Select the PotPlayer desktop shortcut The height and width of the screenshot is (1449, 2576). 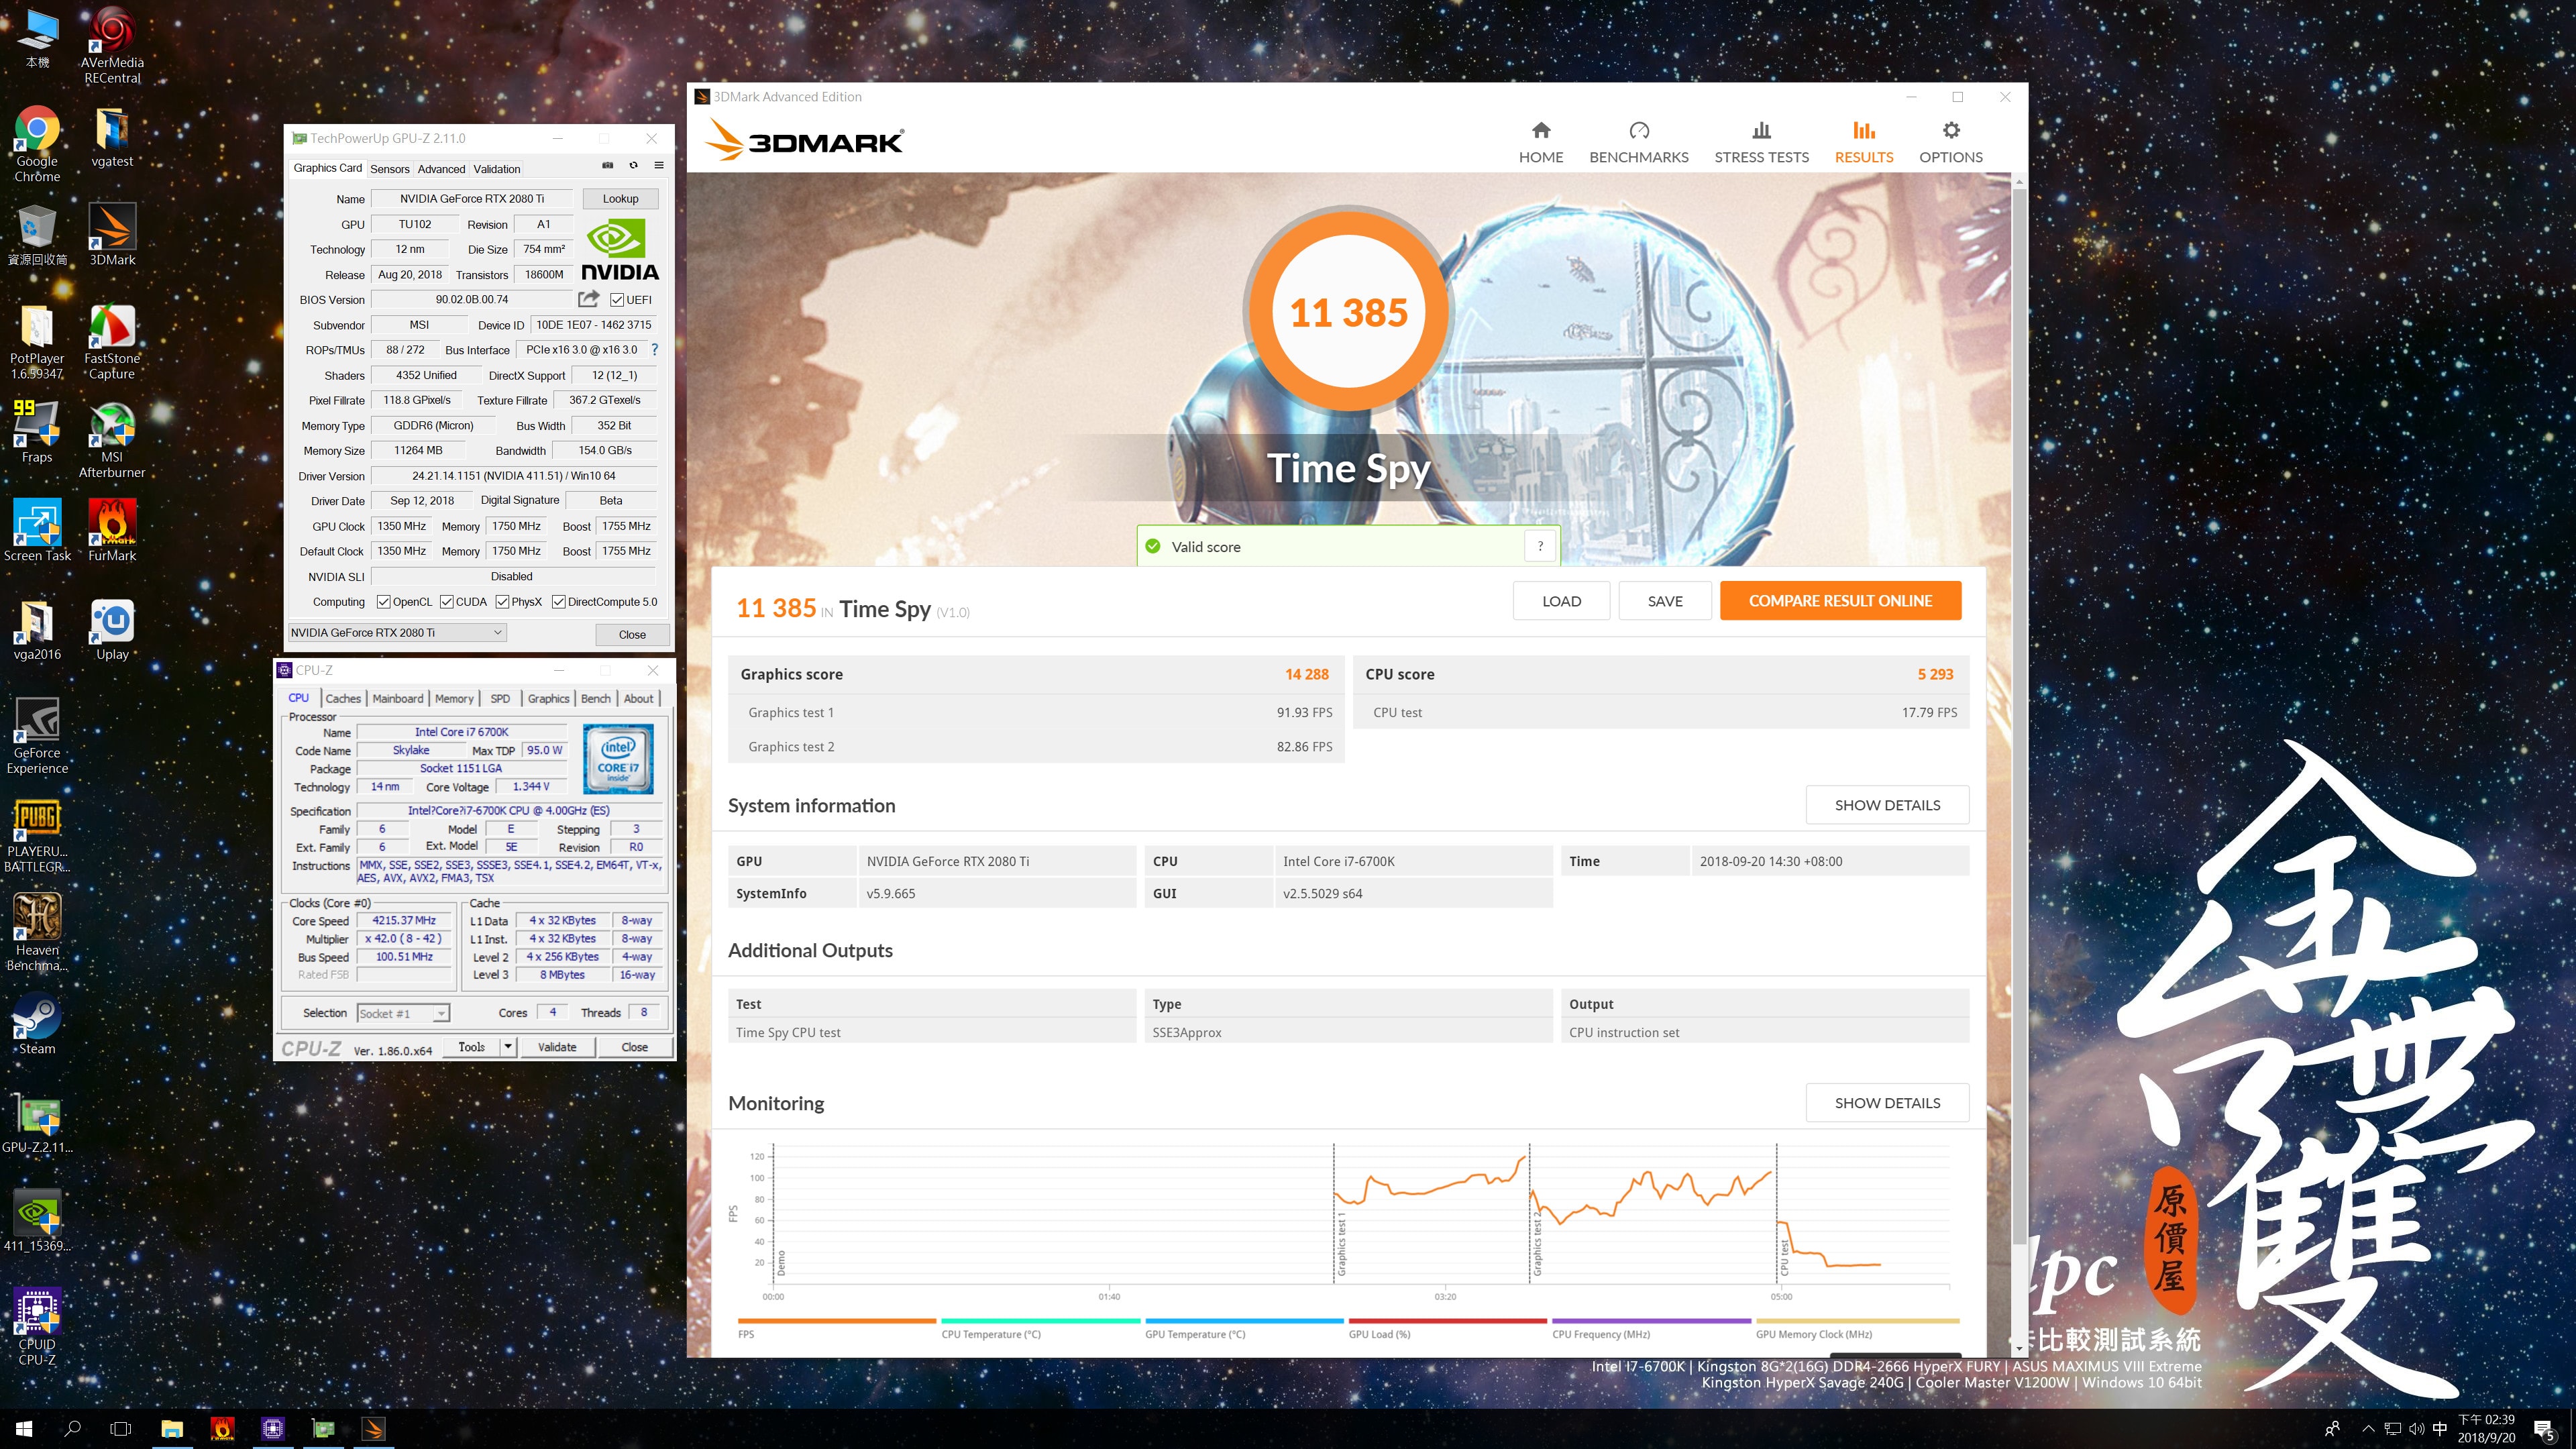pos(37,342)
